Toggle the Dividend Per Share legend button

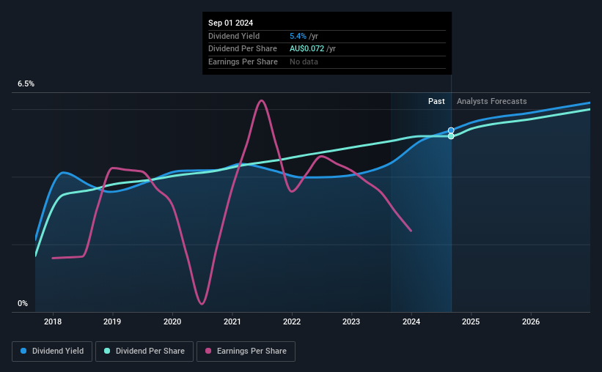(x=144, y=351)
